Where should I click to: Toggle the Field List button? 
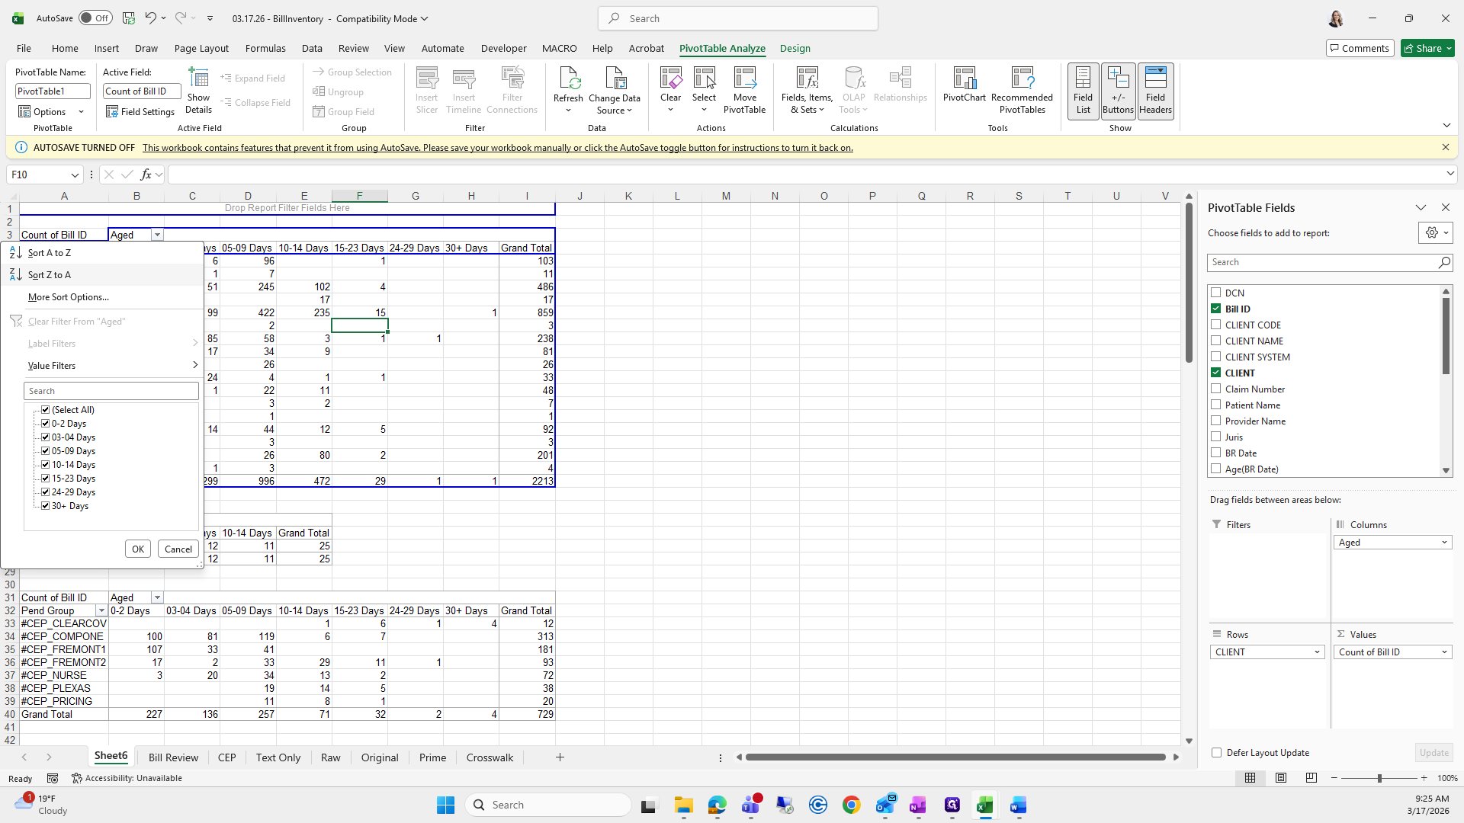1083,91
